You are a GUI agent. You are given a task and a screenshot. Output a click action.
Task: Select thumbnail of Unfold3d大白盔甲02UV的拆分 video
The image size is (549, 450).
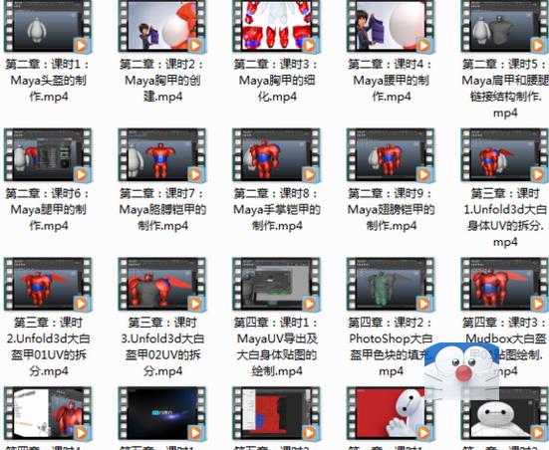(162, 284)
